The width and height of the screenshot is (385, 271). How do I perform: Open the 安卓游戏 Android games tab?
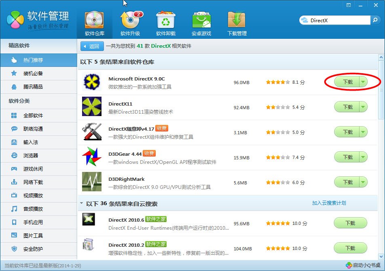coord(201,24)
